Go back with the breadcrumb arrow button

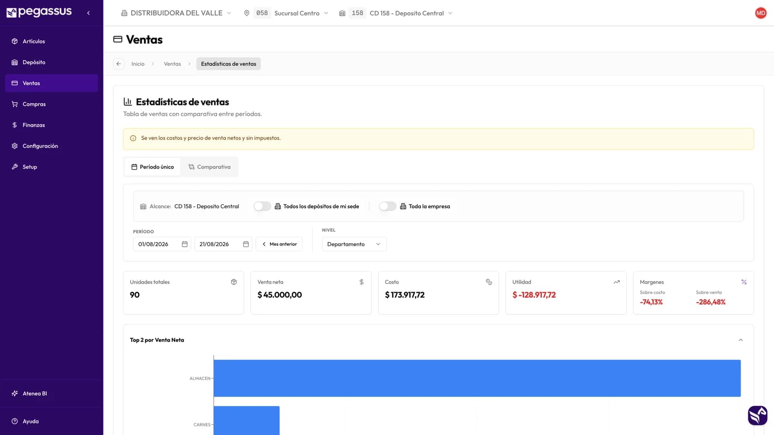(x=119, y=64)
